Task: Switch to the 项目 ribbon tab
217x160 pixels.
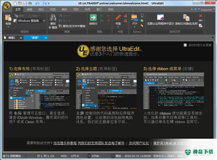Action: [76, 9]
